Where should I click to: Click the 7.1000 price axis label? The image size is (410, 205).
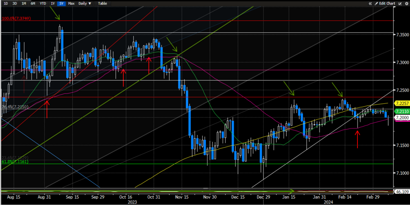402,173
